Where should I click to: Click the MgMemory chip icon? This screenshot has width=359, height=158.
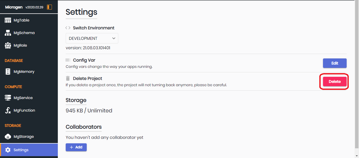[x=8, y=72]
